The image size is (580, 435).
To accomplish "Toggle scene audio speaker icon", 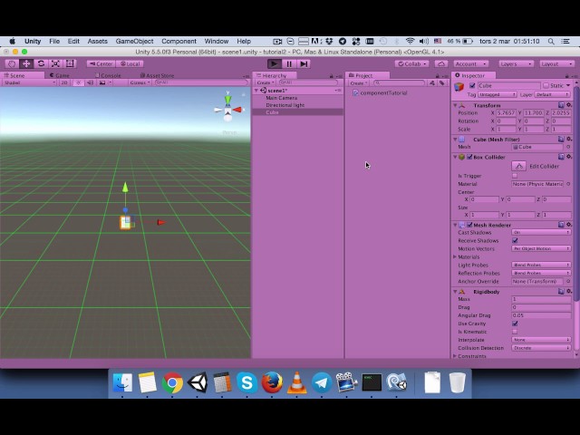I will pyautogui.click(x=90, y=82).
